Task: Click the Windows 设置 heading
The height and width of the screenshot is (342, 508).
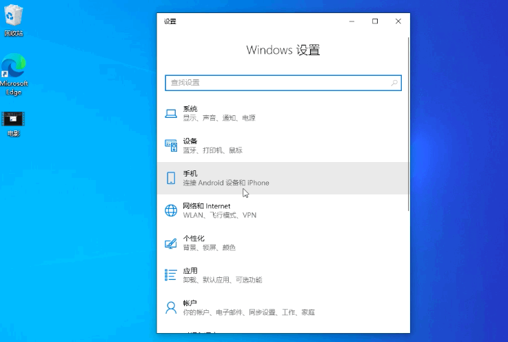Action: (x=283, y=50)
